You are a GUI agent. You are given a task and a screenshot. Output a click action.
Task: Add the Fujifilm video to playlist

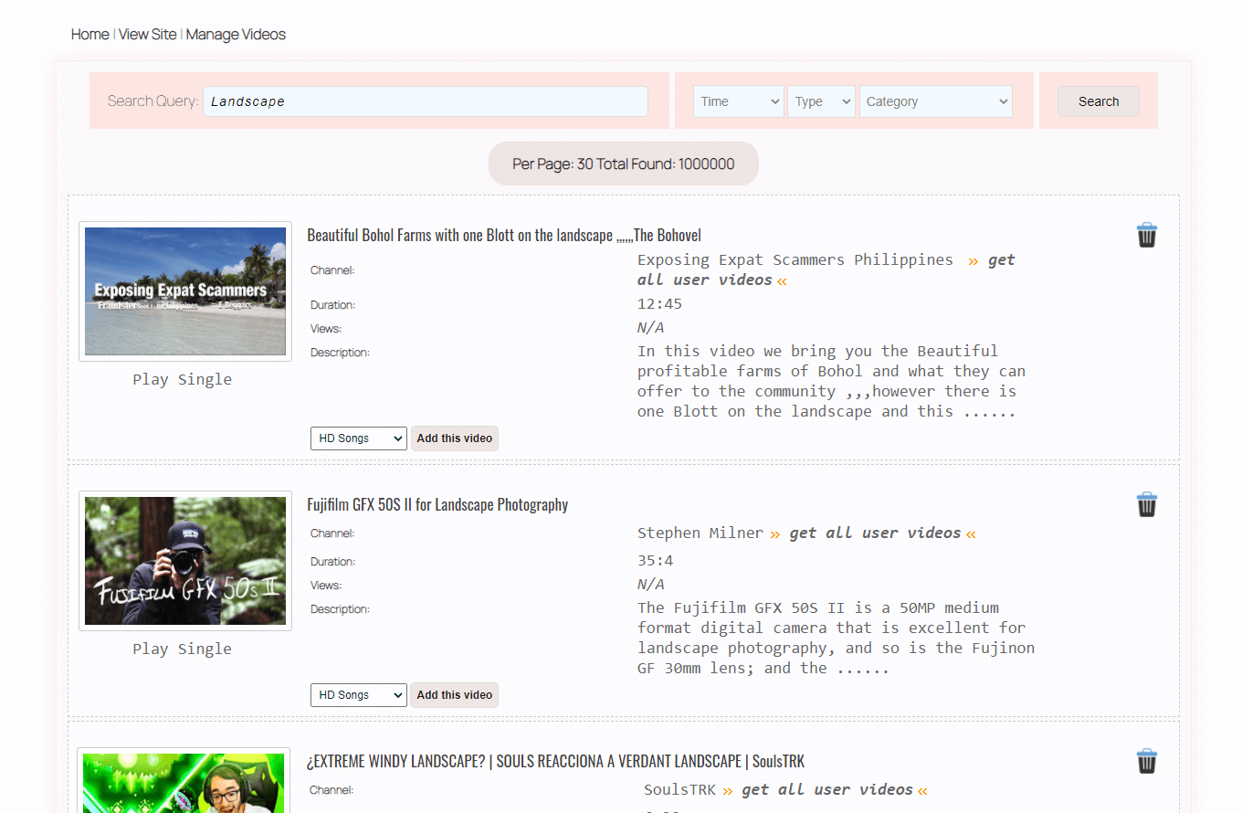pos(454,695)
